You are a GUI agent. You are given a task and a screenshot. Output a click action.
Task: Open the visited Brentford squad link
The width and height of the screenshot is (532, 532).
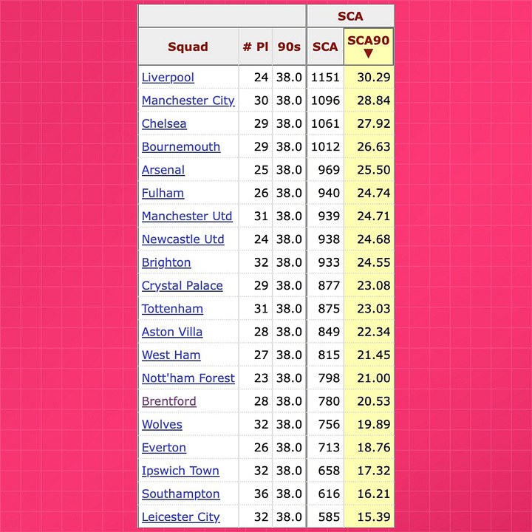169,401
